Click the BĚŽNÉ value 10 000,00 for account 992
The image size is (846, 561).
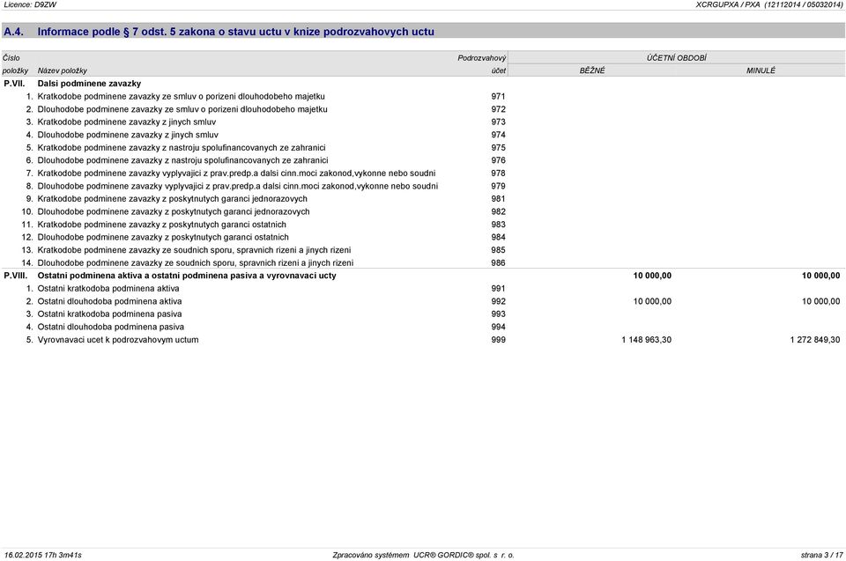[x=652, y=301]
